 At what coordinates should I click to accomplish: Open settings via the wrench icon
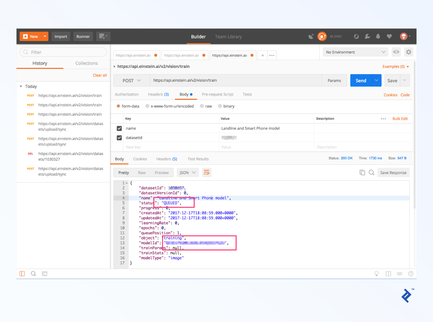pos(367,36)
